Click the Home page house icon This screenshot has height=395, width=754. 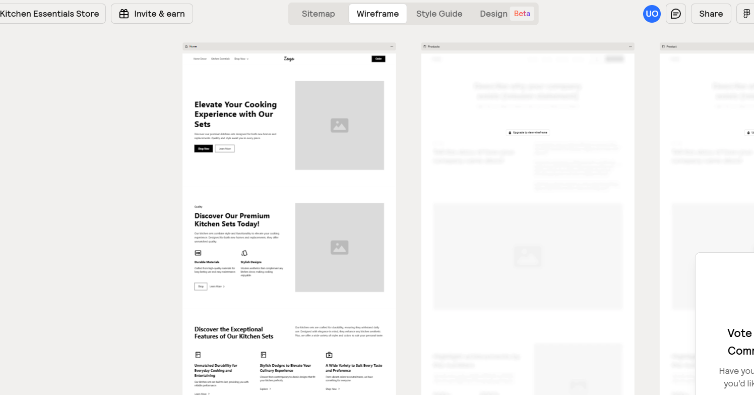[x=186, y=46]
